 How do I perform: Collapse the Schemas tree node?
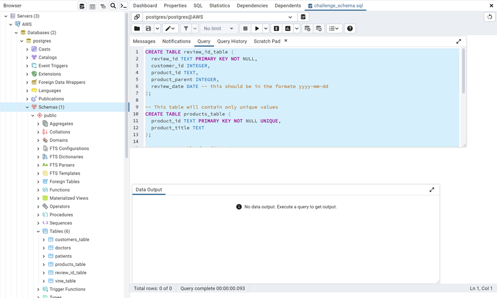click(x=27, y=107)
